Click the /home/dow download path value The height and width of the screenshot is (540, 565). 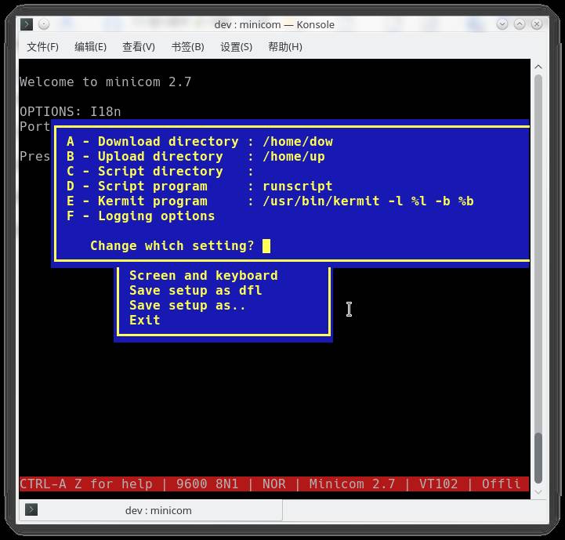(298, 142)
